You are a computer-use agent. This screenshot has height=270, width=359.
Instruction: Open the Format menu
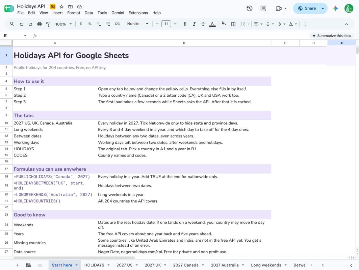pyautogui.click(x=74, y=13)
